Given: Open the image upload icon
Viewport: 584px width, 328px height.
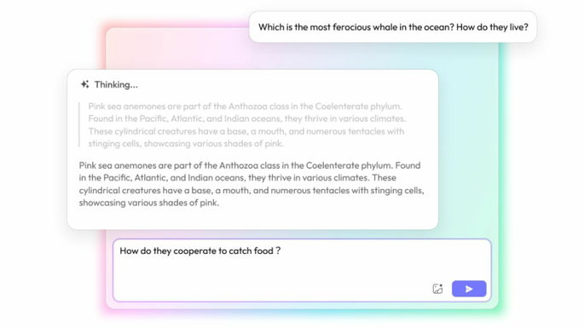Looking at the screenshot, I should click(x=437, y=289).
